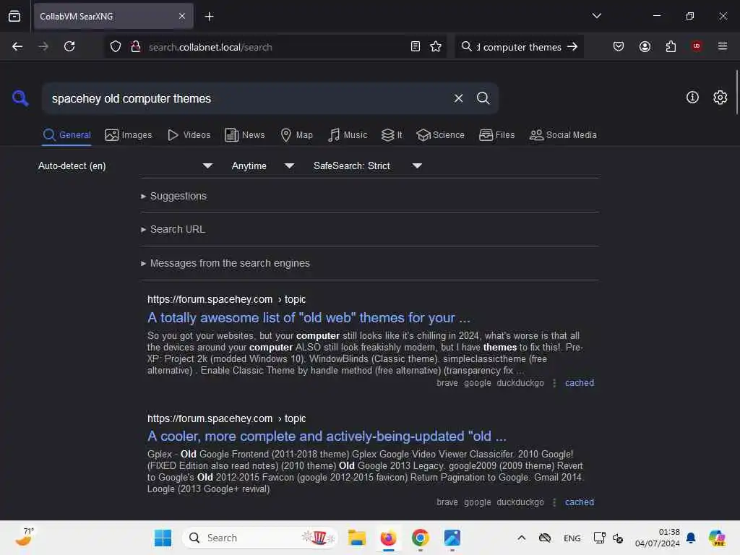Image resolution: width=740 pixels, height=555 pixels.
Task: Open the extensions puzzle icon
Action: click(671, 46)
